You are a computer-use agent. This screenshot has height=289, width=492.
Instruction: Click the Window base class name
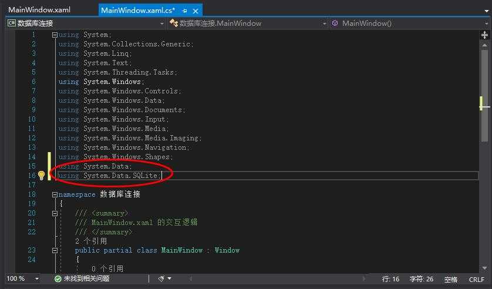227,250
